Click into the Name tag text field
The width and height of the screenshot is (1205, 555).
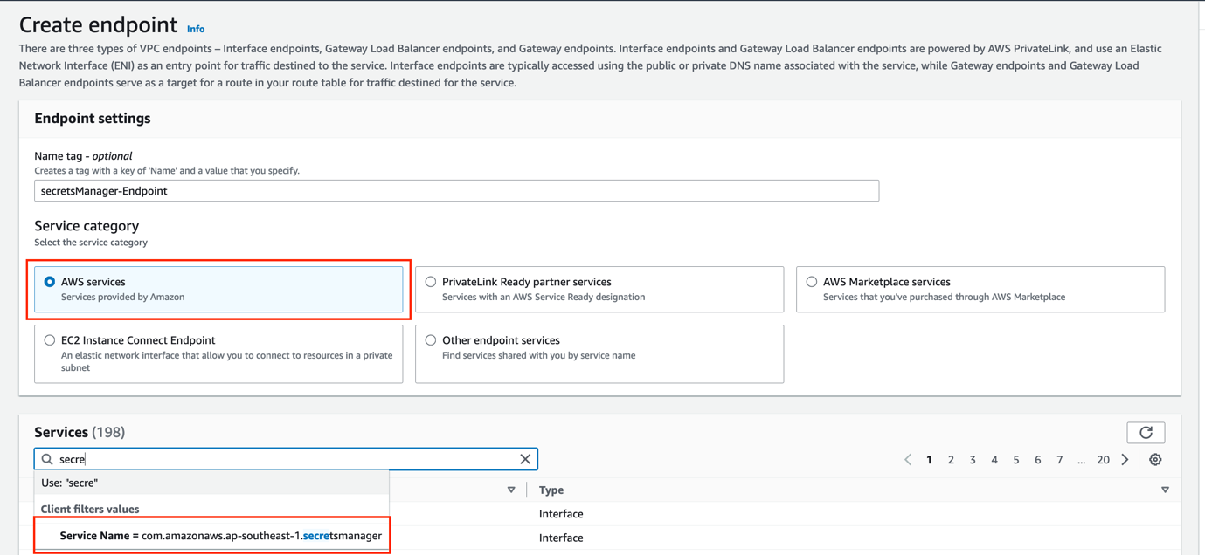[x=456, y=190]
